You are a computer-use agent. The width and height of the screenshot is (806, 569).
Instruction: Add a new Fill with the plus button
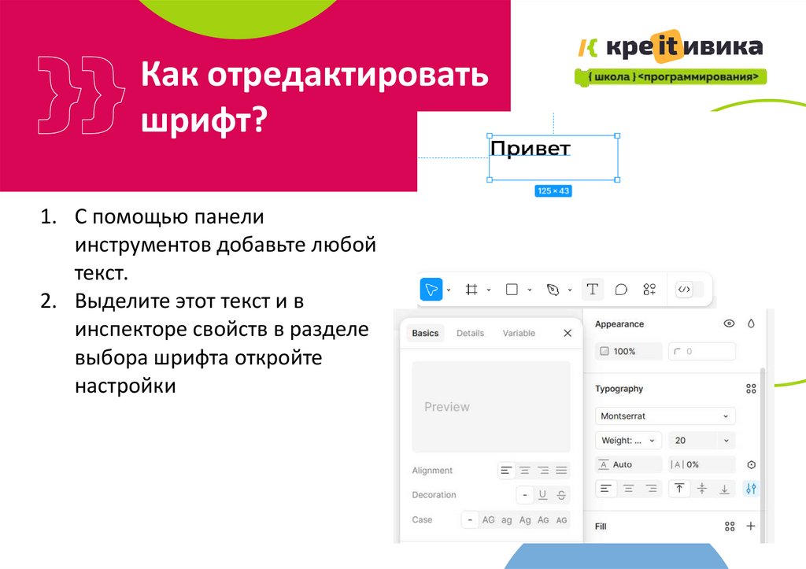752,525
